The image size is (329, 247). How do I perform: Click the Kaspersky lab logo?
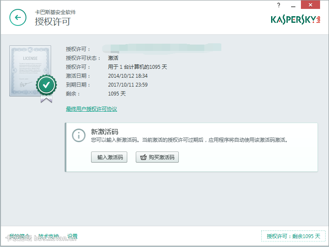pos(295,20)
